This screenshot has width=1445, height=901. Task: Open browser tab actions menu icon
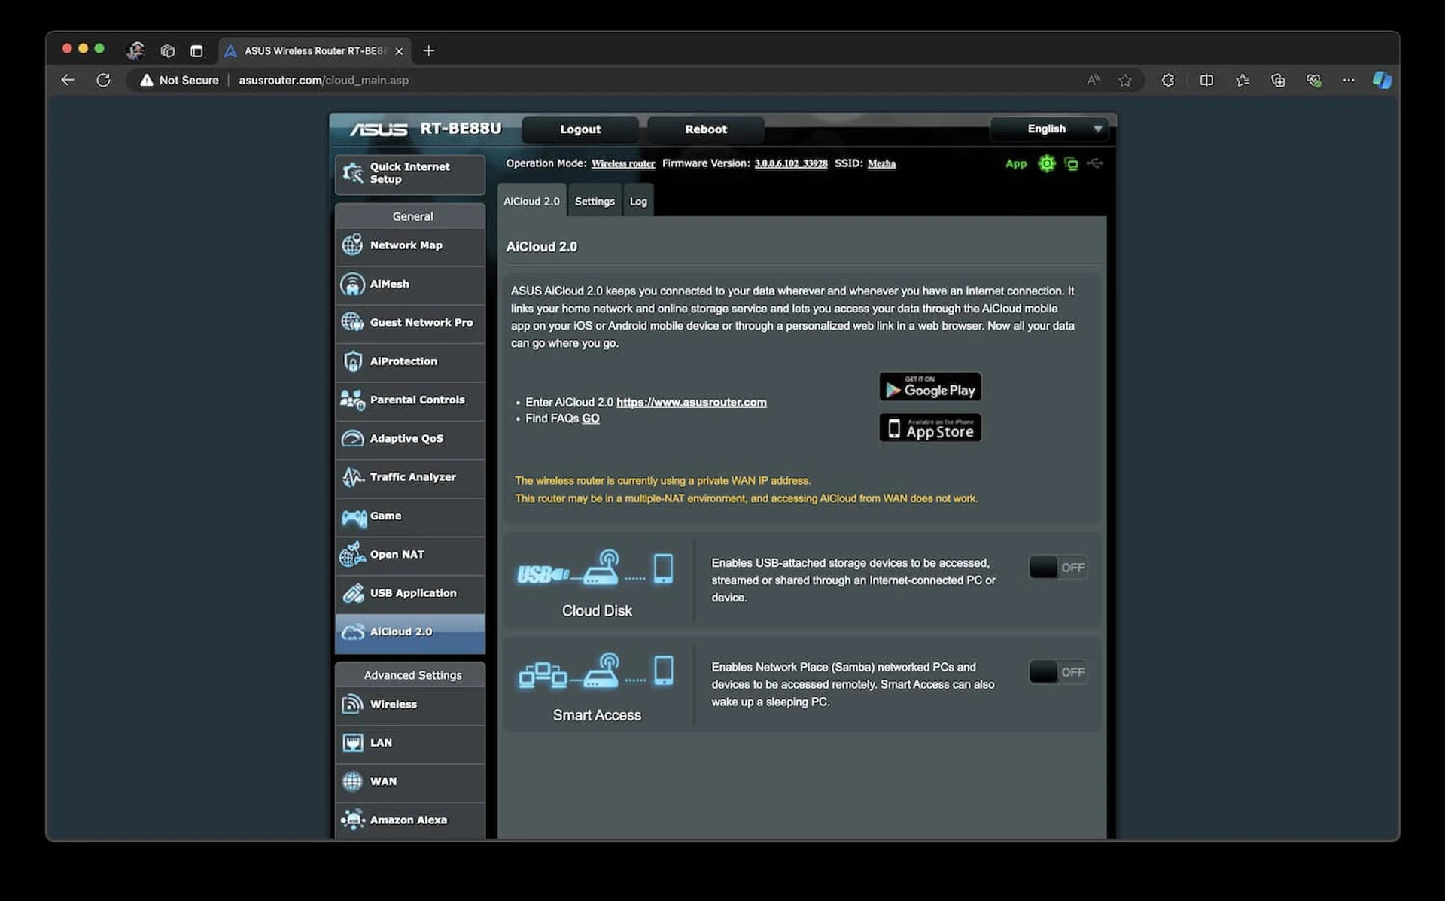point(196,51)
